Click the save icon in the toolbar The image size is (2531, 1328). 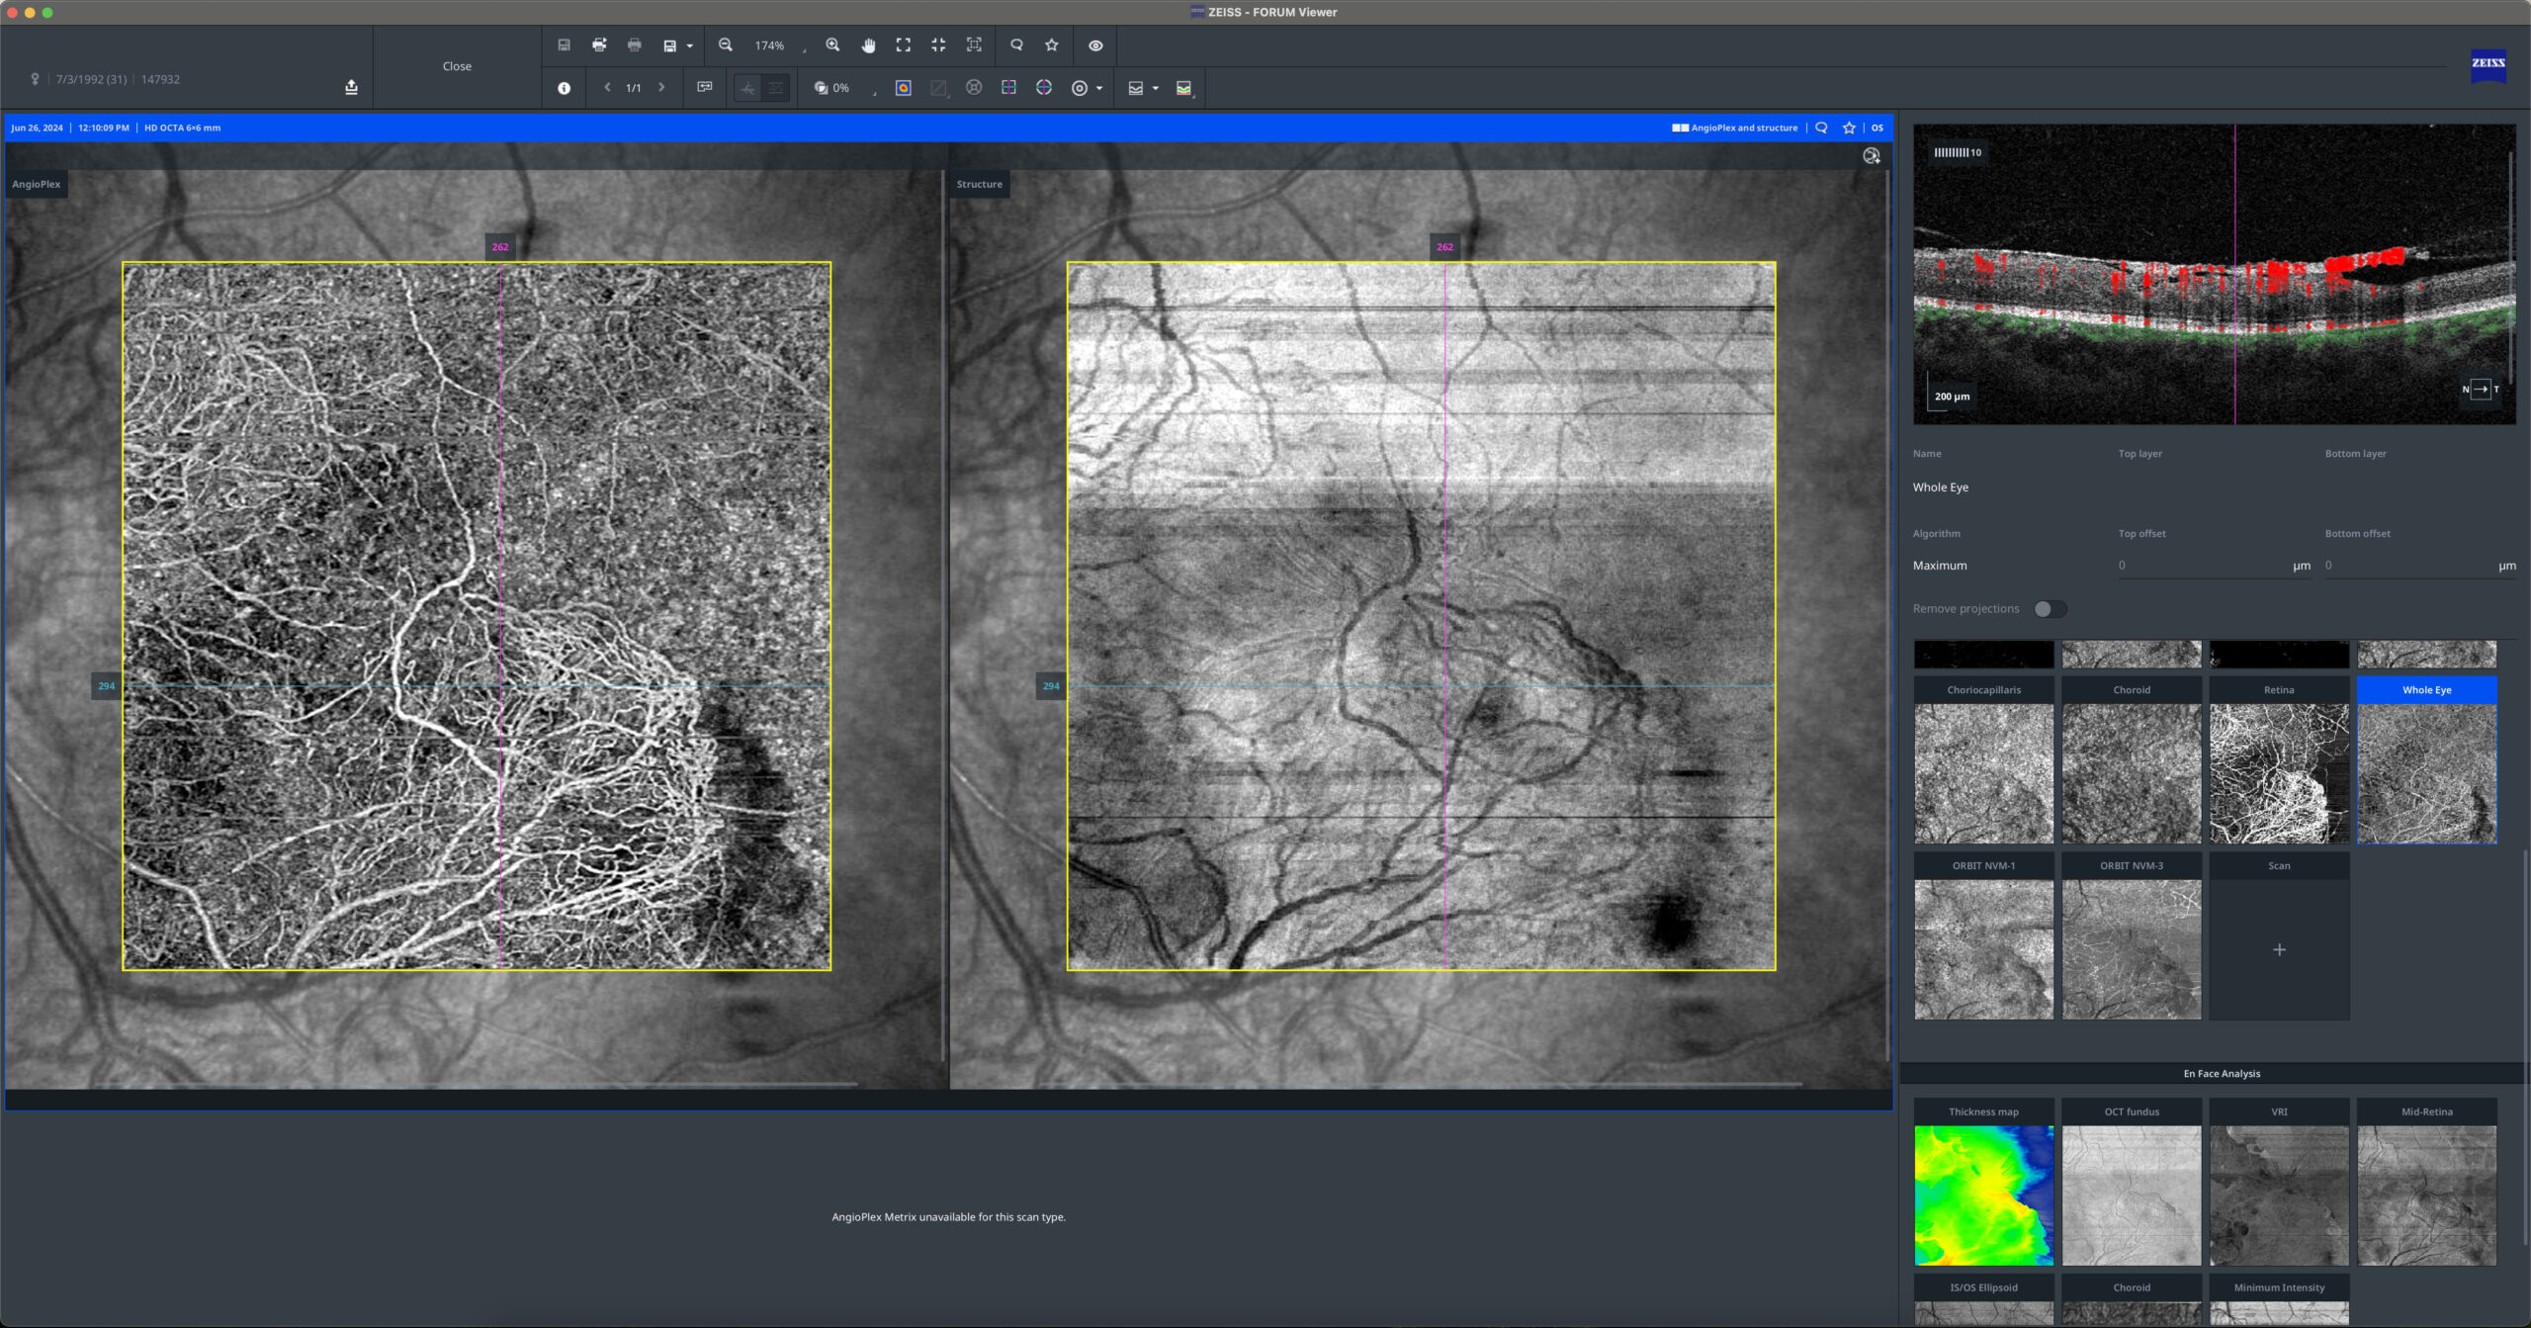tap(564, 45)
